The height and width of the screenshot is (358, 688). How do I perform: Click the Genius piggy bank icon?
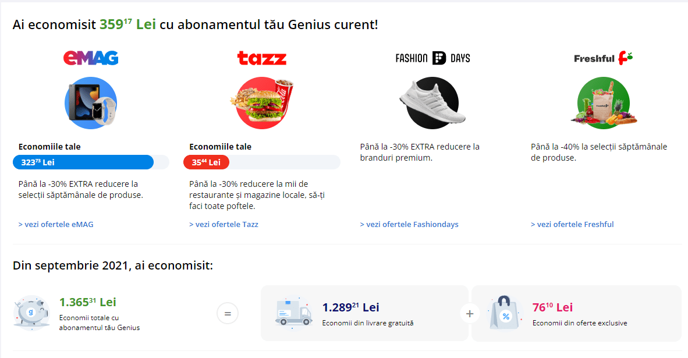tap(31, 313)
